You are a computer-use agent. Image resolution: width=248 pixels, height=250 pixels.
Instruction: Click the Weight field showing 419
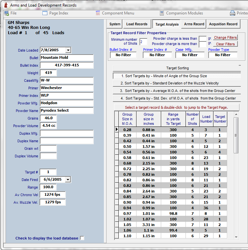[x=48, y=73]
